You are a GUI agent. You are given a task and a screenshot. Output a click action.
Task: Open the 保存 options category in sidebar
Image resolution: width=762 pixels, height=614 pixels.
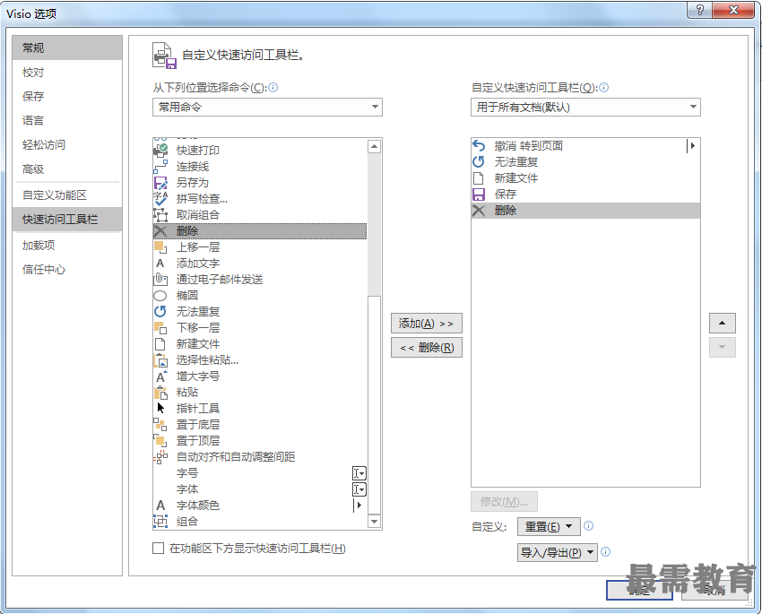[67, 96]
